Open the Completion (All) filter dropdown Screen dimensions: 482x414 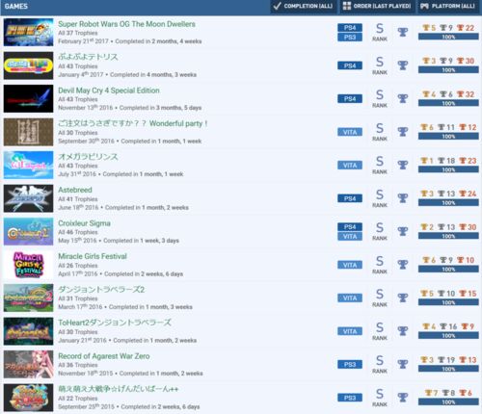(x=303, y=6)
